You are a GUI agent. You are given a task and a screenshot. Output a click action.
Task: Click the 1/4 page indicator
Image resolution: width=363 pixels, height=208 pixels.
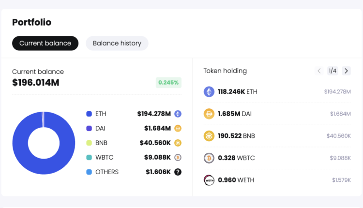333,71
